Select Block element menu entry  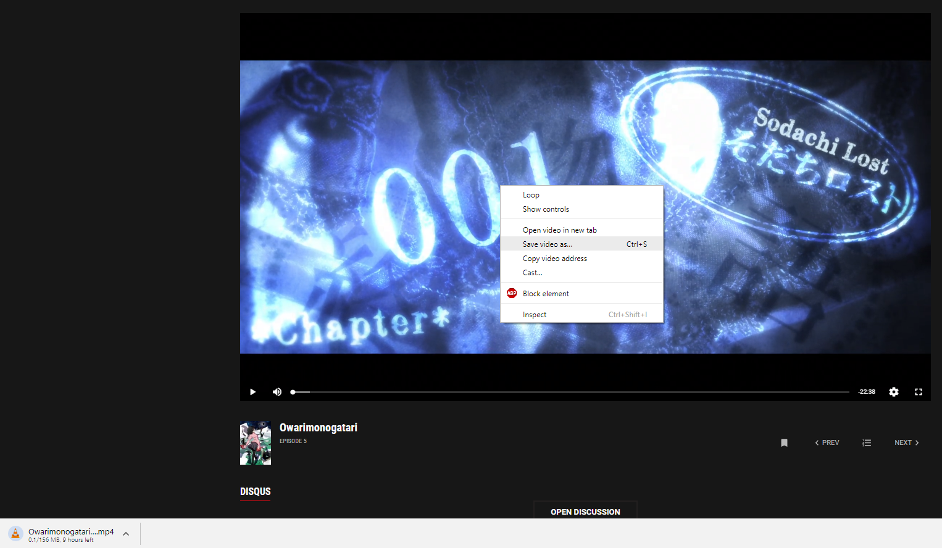point(581,294)
